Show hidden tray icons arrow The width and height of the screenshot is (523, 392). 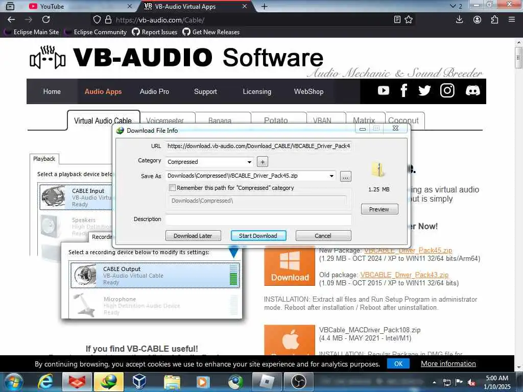434,383
